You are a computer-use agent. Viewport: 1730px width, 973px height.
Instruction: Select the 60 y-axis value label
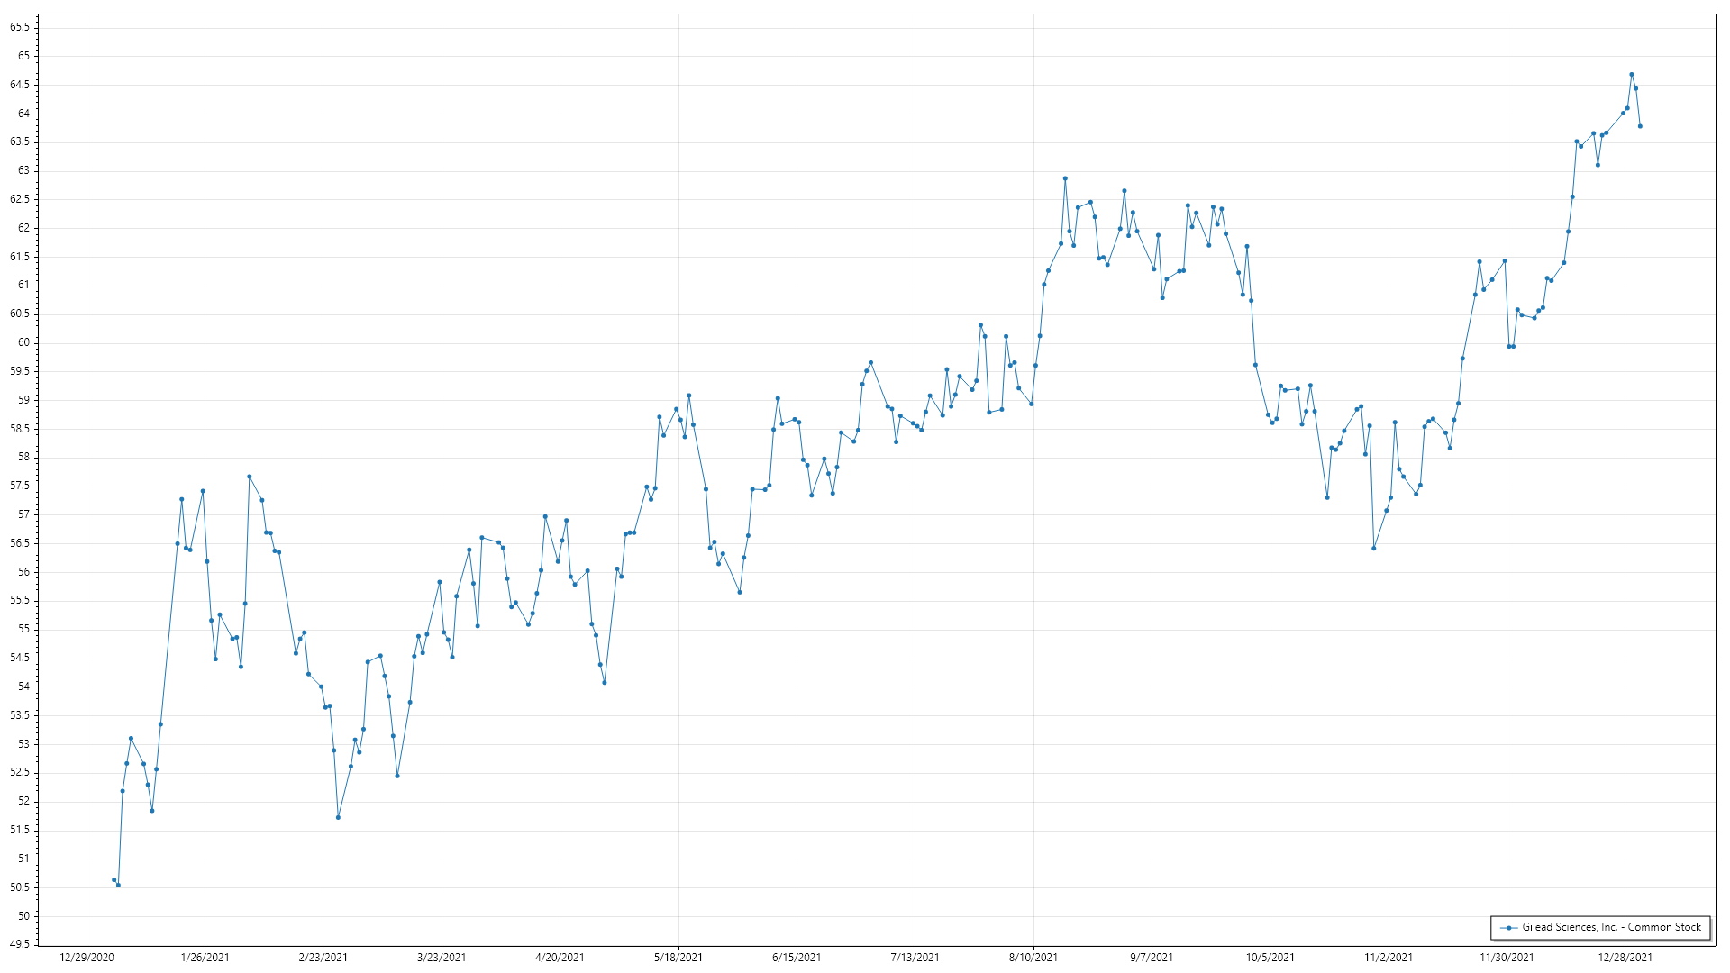tap(23, 342)
